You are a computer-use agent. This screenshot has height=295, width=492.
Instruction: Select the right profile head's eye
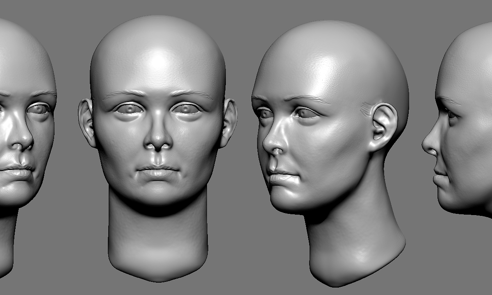[451, 115]
